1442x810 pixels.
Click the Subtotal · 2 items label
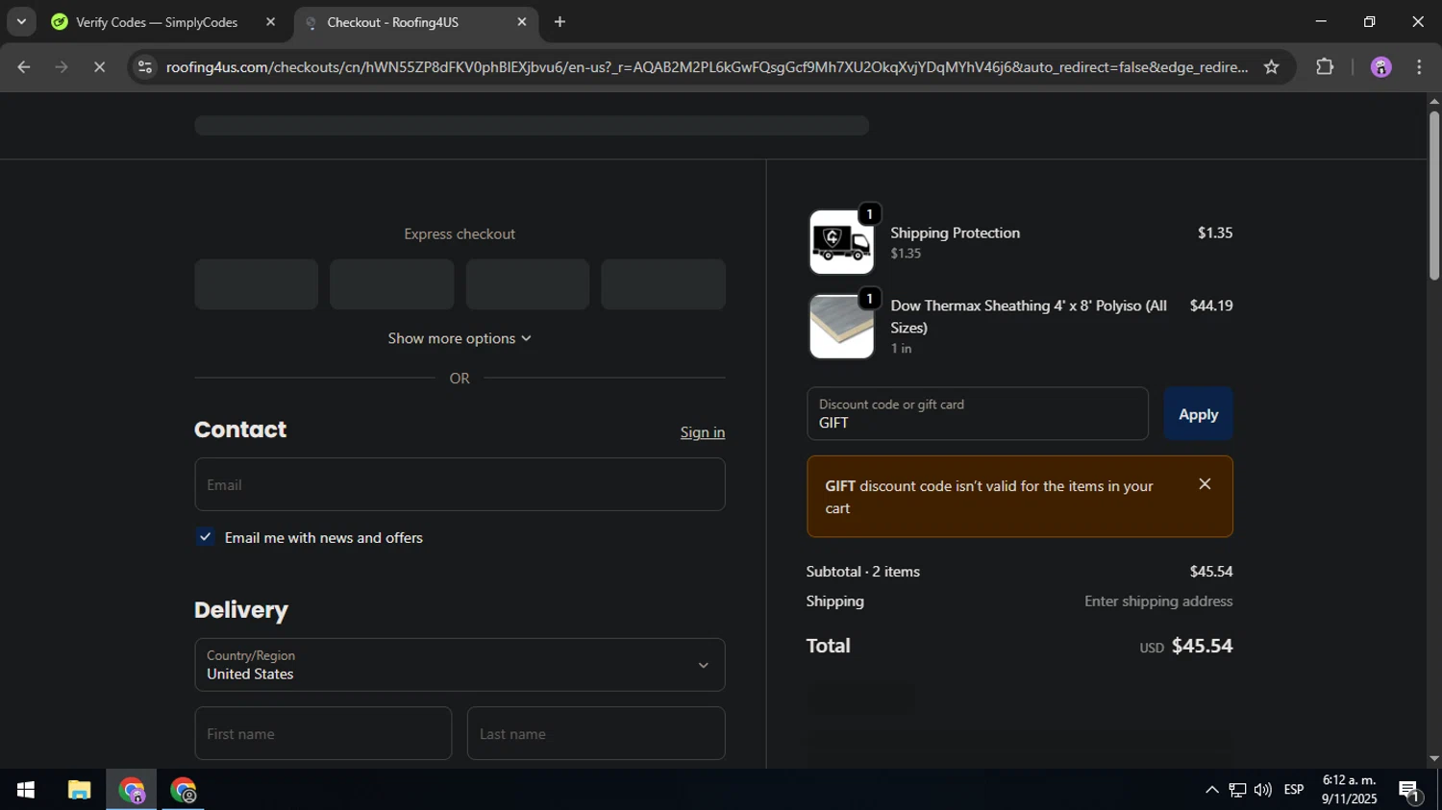coord(863,571)
